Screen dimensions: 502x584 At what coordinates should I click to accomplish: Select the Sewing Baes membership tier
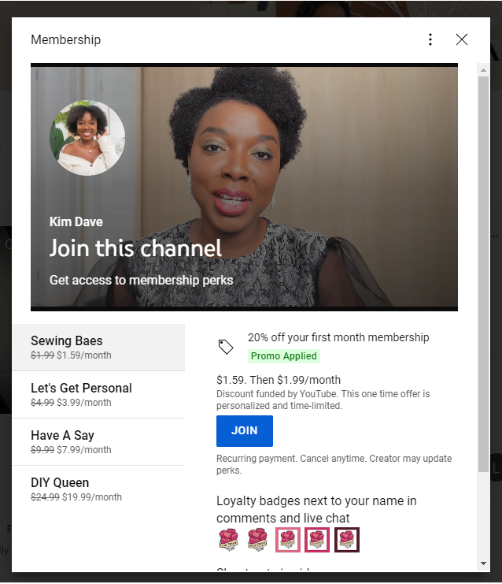coord(98,347)
